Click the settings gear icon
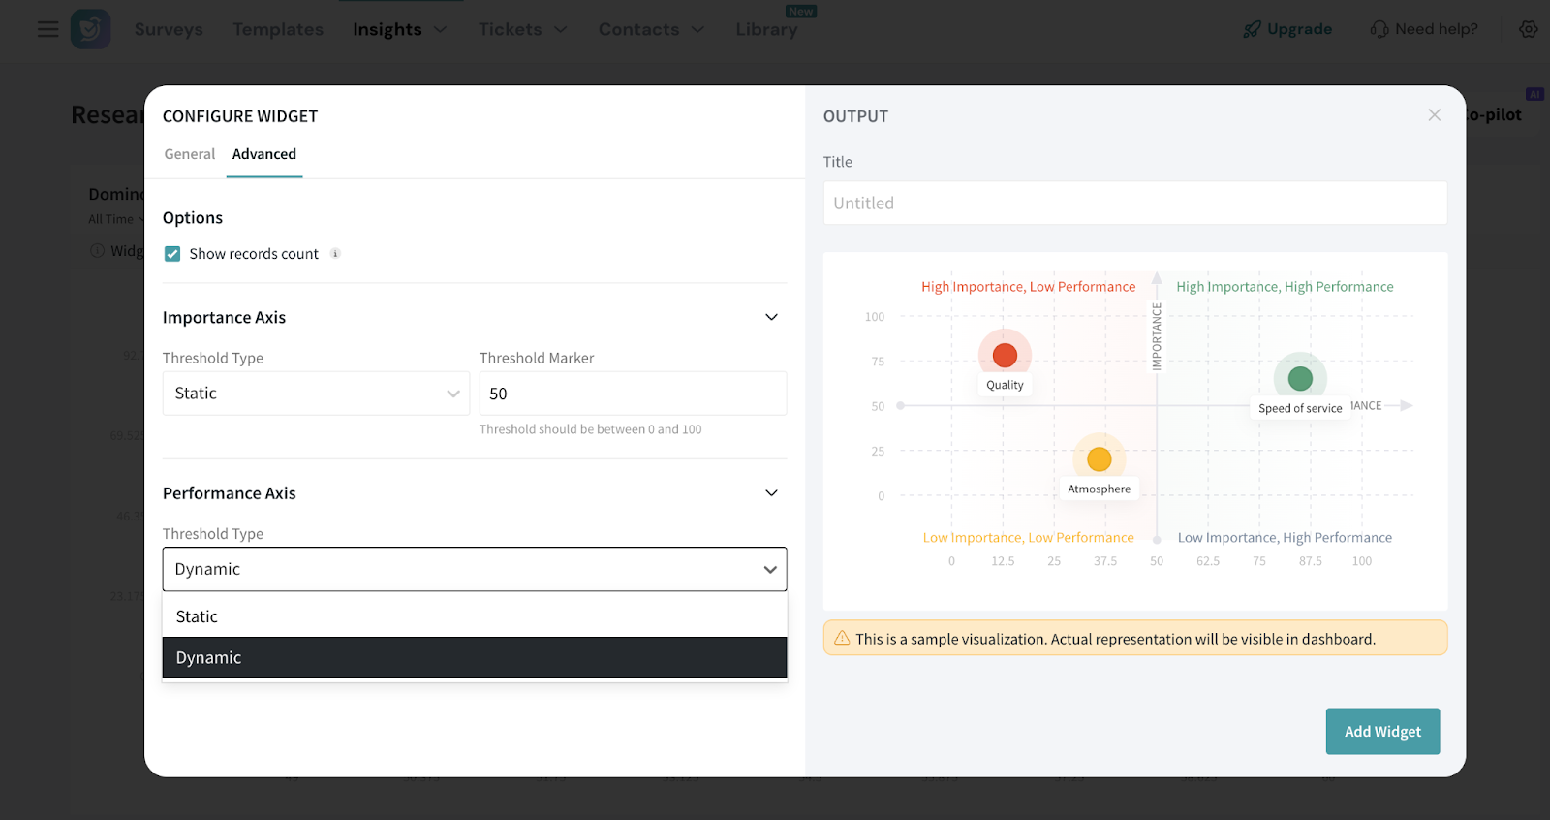Image resolution: width=1550 pixels, height=820 pixels. pos(1528,29)
